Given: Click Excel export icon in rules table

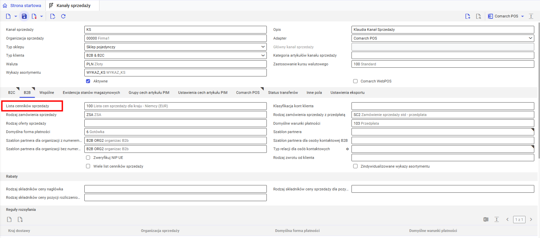Looking at the screenshot, I should [x=486, y=220].
